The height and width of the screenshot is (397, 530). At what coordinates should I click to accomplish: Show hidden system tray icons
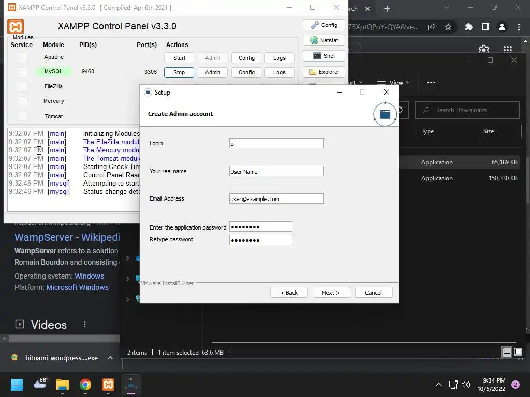pos(439,385)
